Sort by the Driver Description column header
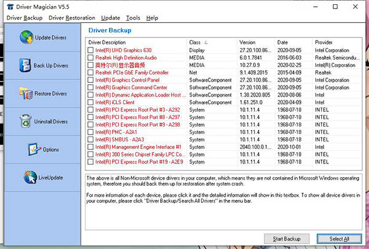This screenshot has width=369, height=249. coord(136,42)
